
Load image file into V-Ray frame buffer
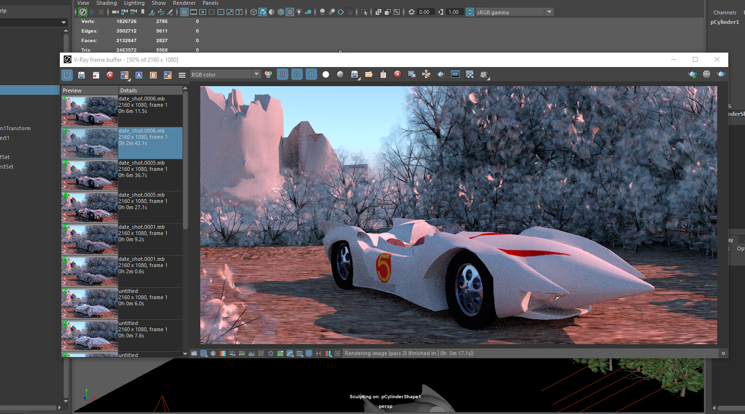[x=369, y=74]
